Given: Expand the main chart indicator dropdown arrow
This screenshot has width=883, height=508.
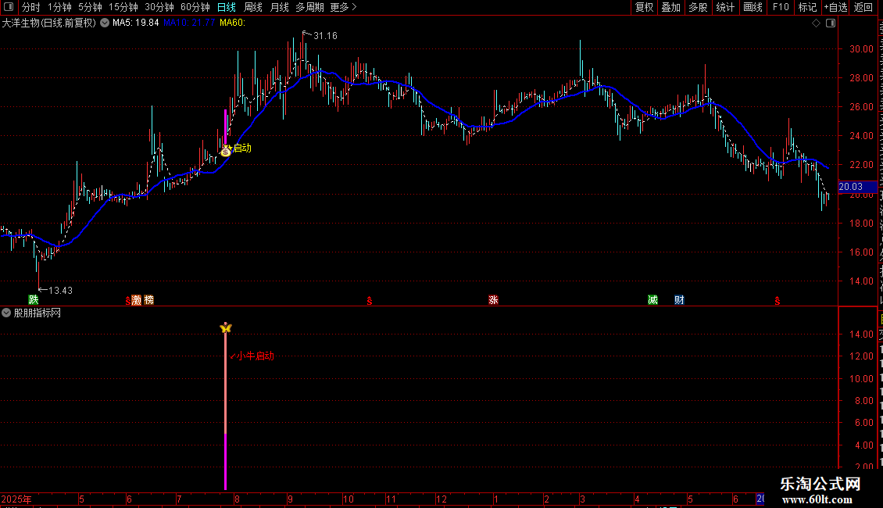Looking at the screenshot, I should pyautogui.click(x=105, y=23).
